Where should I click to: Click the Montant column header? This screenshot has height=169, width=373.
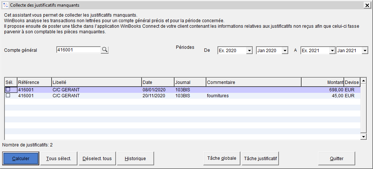point(322,82)
